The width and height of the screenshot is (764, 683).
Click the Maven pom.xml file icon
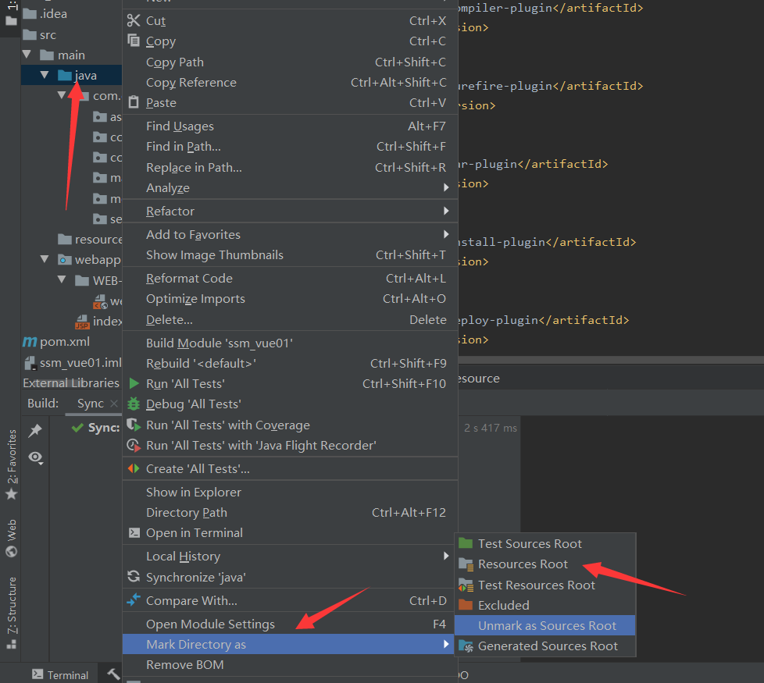(x=30, y=342)
